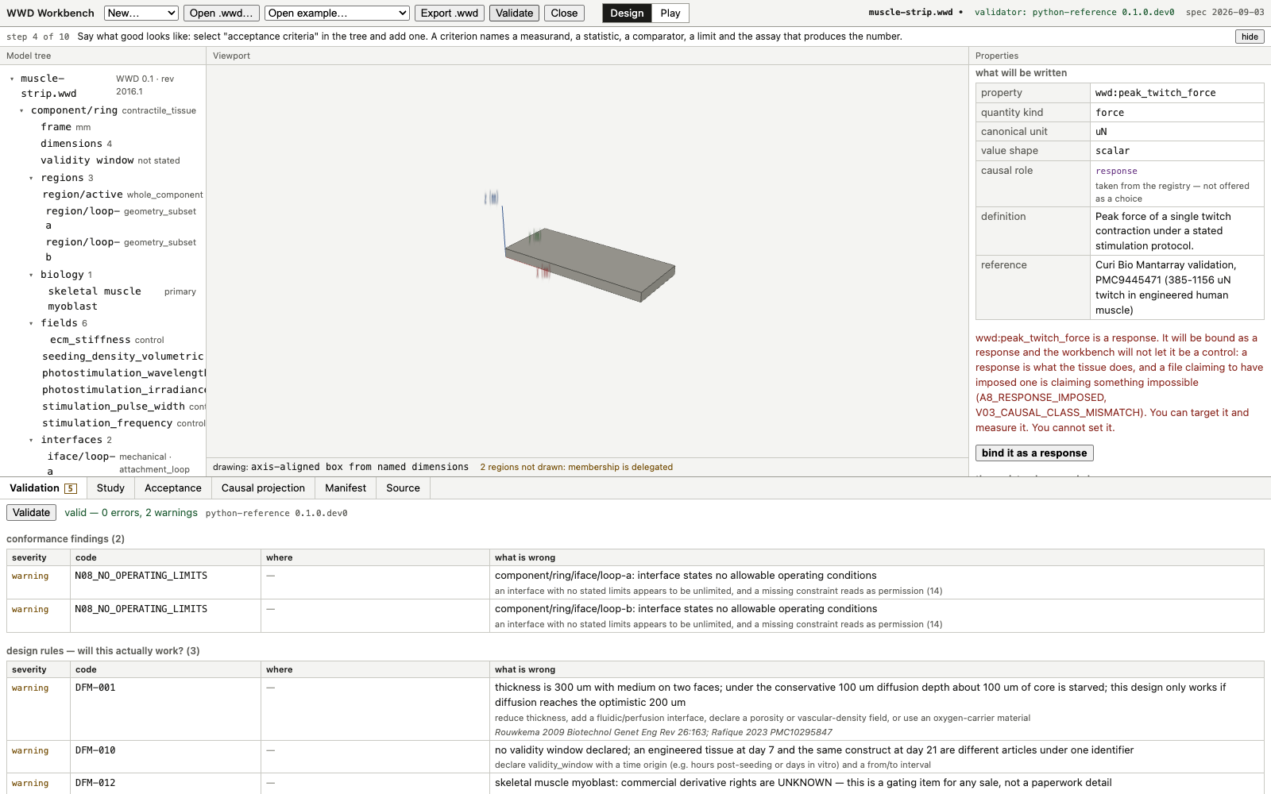Collapse the muscle-strip.wwd root node
This screenshot has width=1271, height=794.
(x=12, y=79)
